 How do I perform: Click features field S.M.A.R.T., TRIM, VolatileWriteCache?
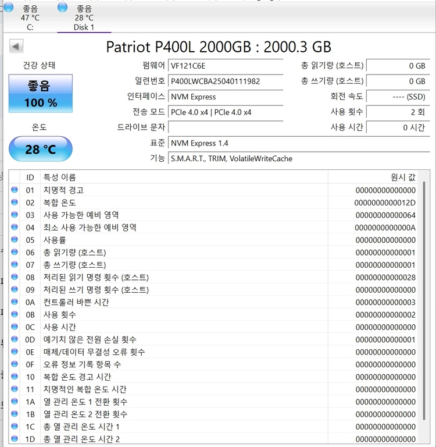coord(299,158)
